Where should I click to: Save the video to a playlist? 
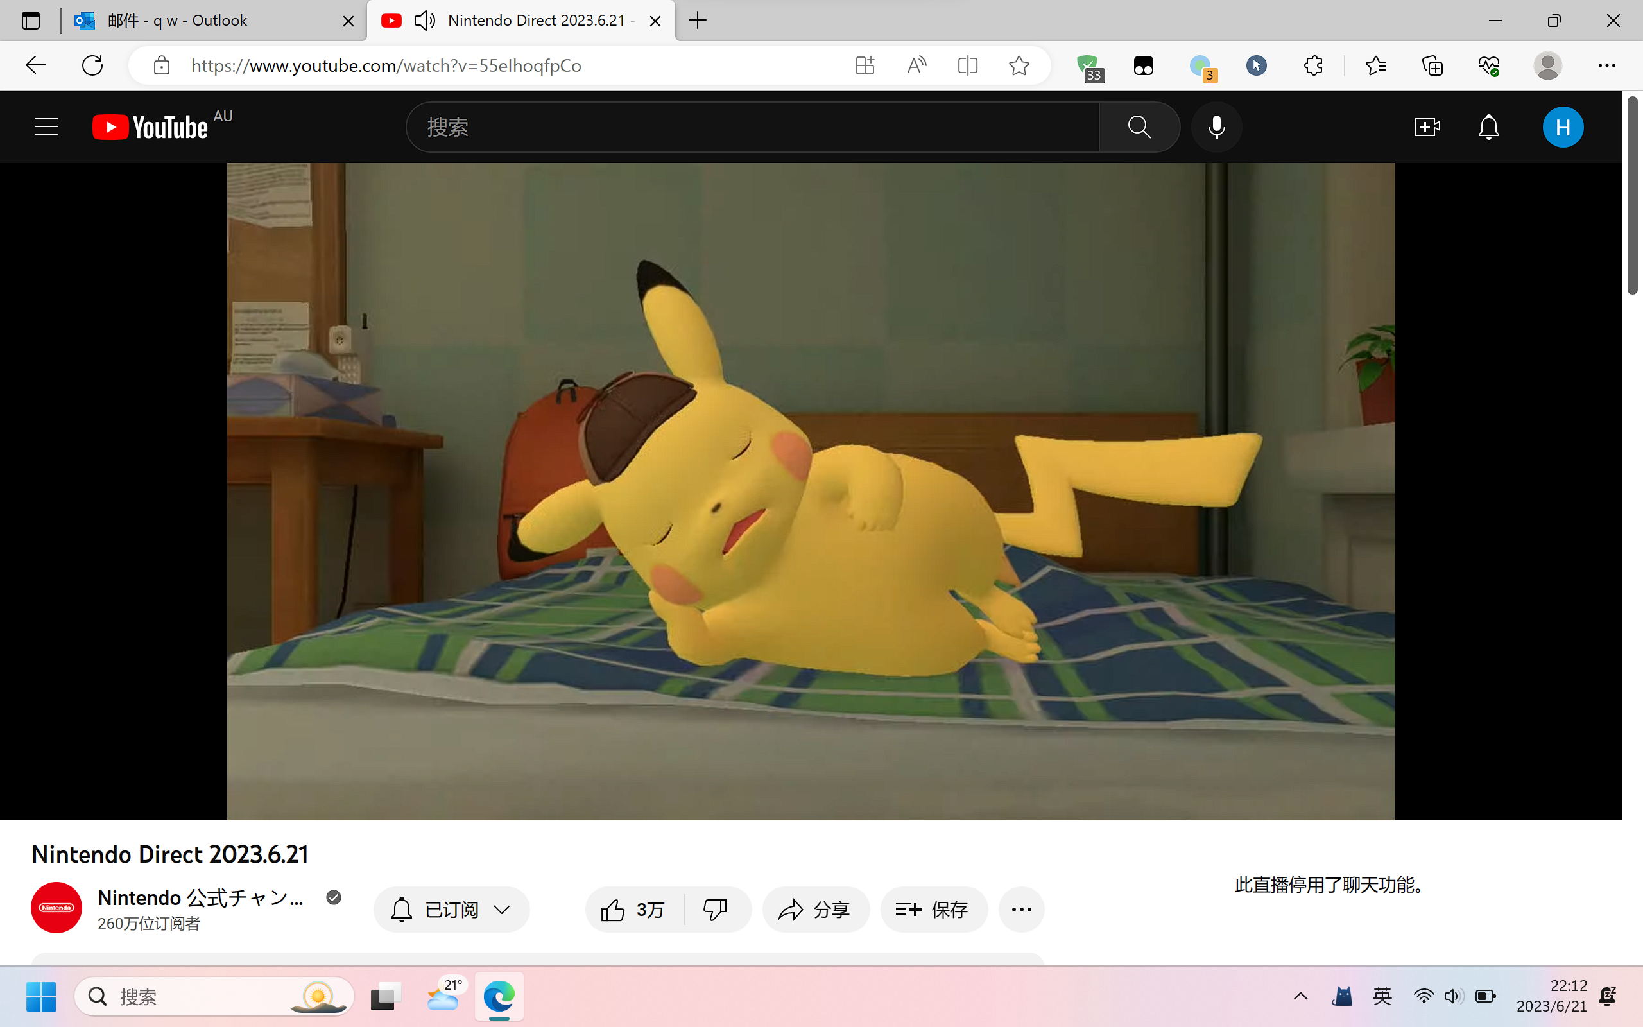tap(934, 910)
